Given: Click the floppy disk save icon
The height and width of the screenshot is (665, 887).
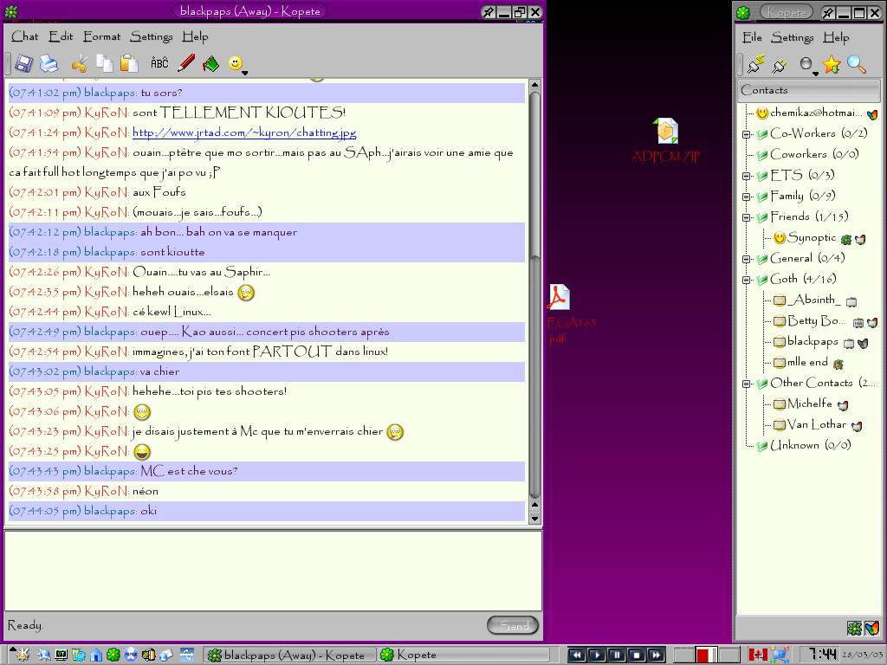Looking at the screenshot, I should [x=23, y=63].
